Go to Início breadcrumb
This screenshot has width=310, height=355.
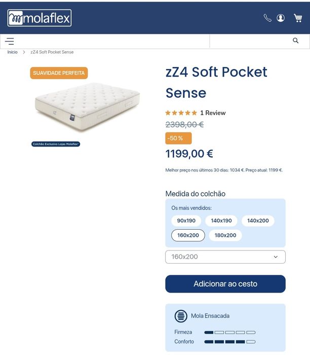click(x=12, y=52)
